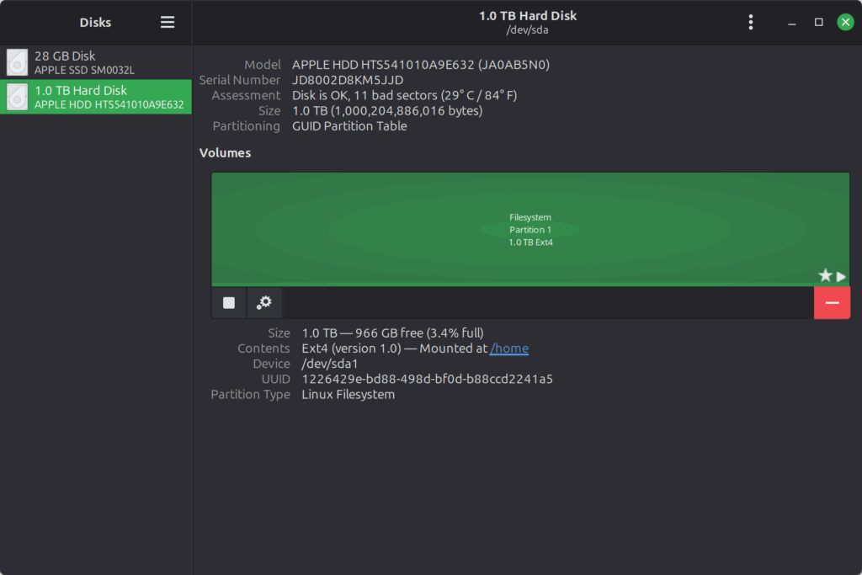862x575 pixels.
Task: Select the Filesystem Partition 1 volume block
Action: pos(530,229)
